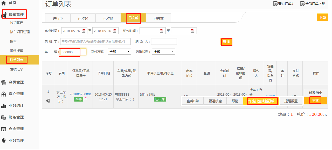Viewport: 332px width, 150px height.
Task: Open calendar icon for completion end date
Action: click(x=114, y=31)
